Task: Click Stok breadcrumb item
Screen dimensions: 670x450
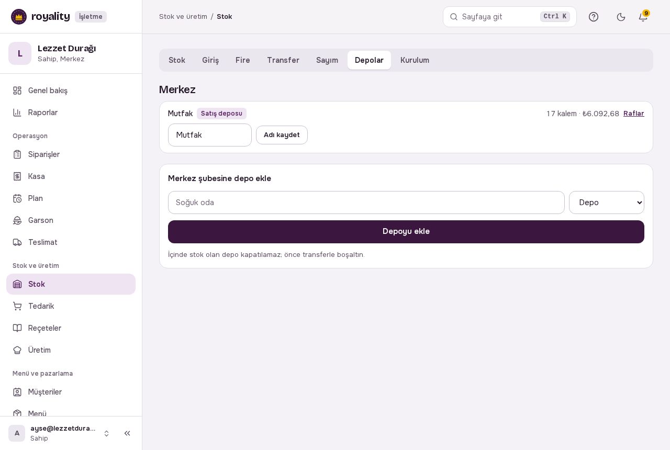Action: tap(225, 17)
